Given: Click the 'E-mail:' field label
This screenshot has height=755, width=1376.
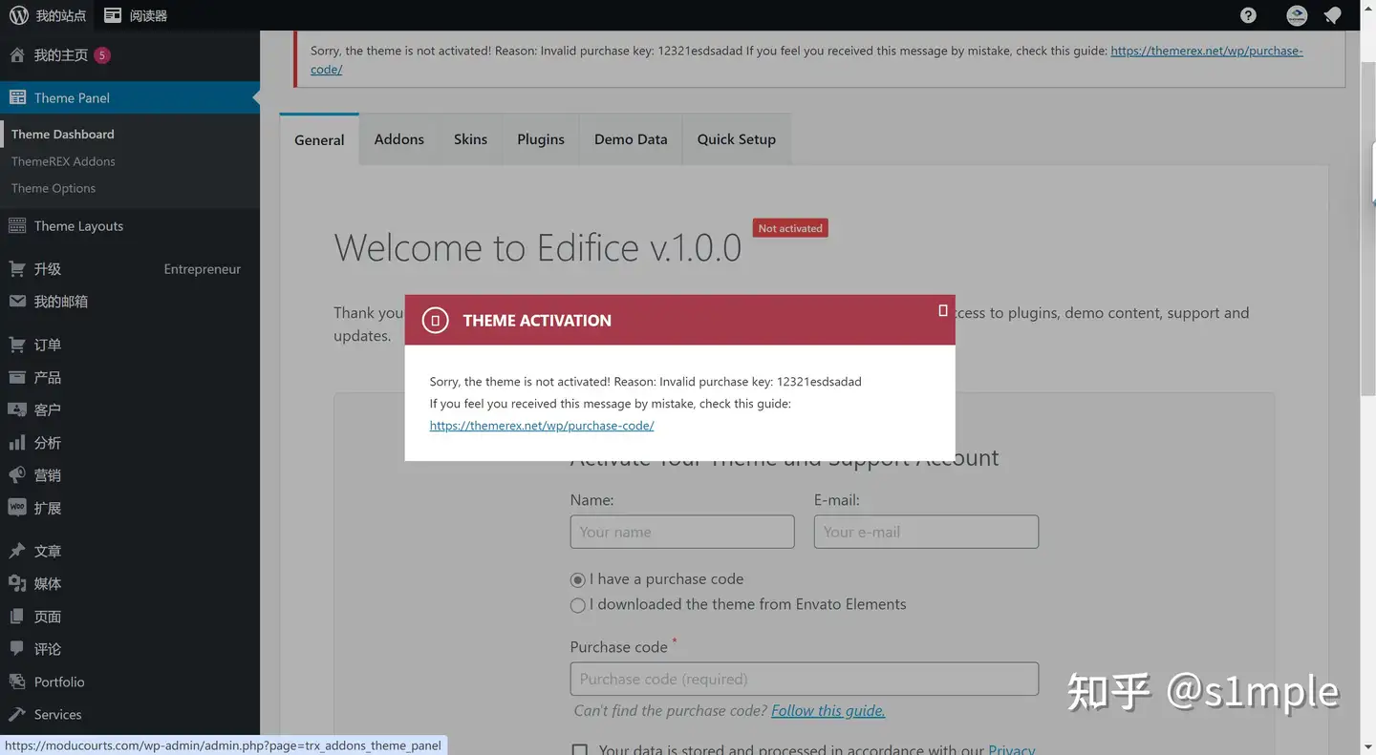Looking at the screenshot, I should point(837,500).
